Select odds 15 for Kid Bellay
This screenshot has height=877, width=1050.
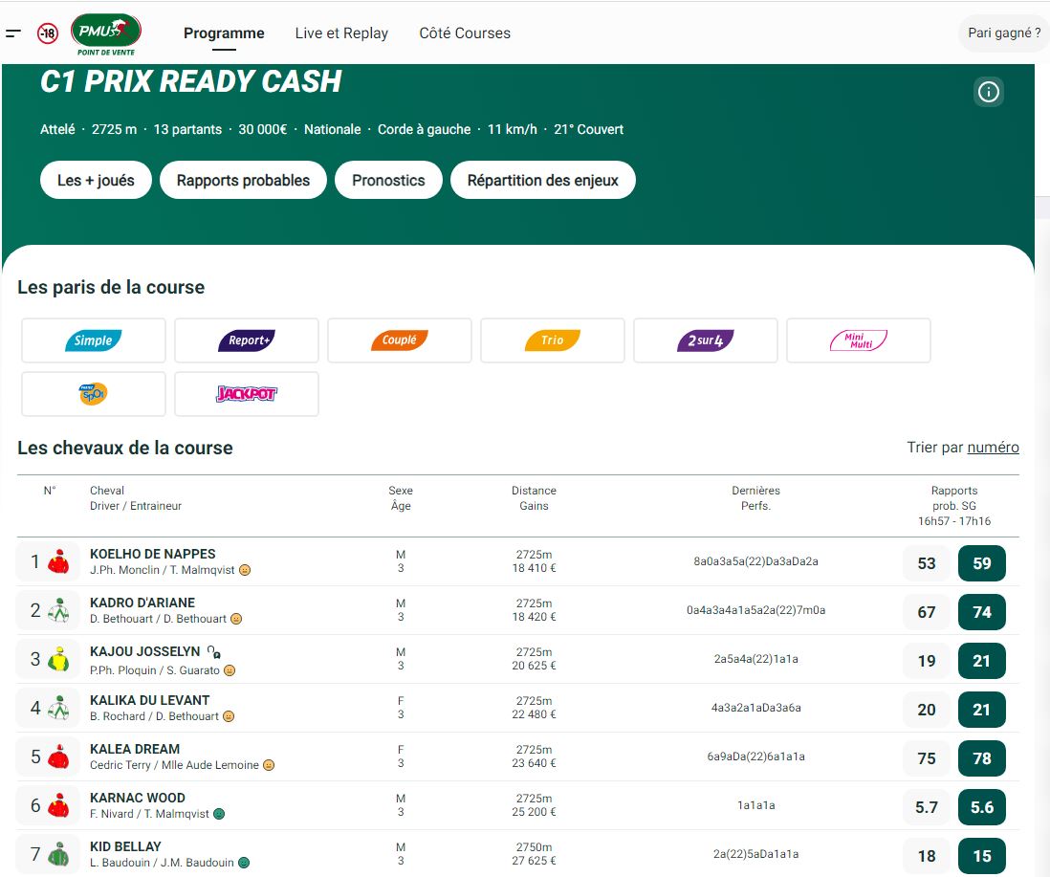coord(982,856)
